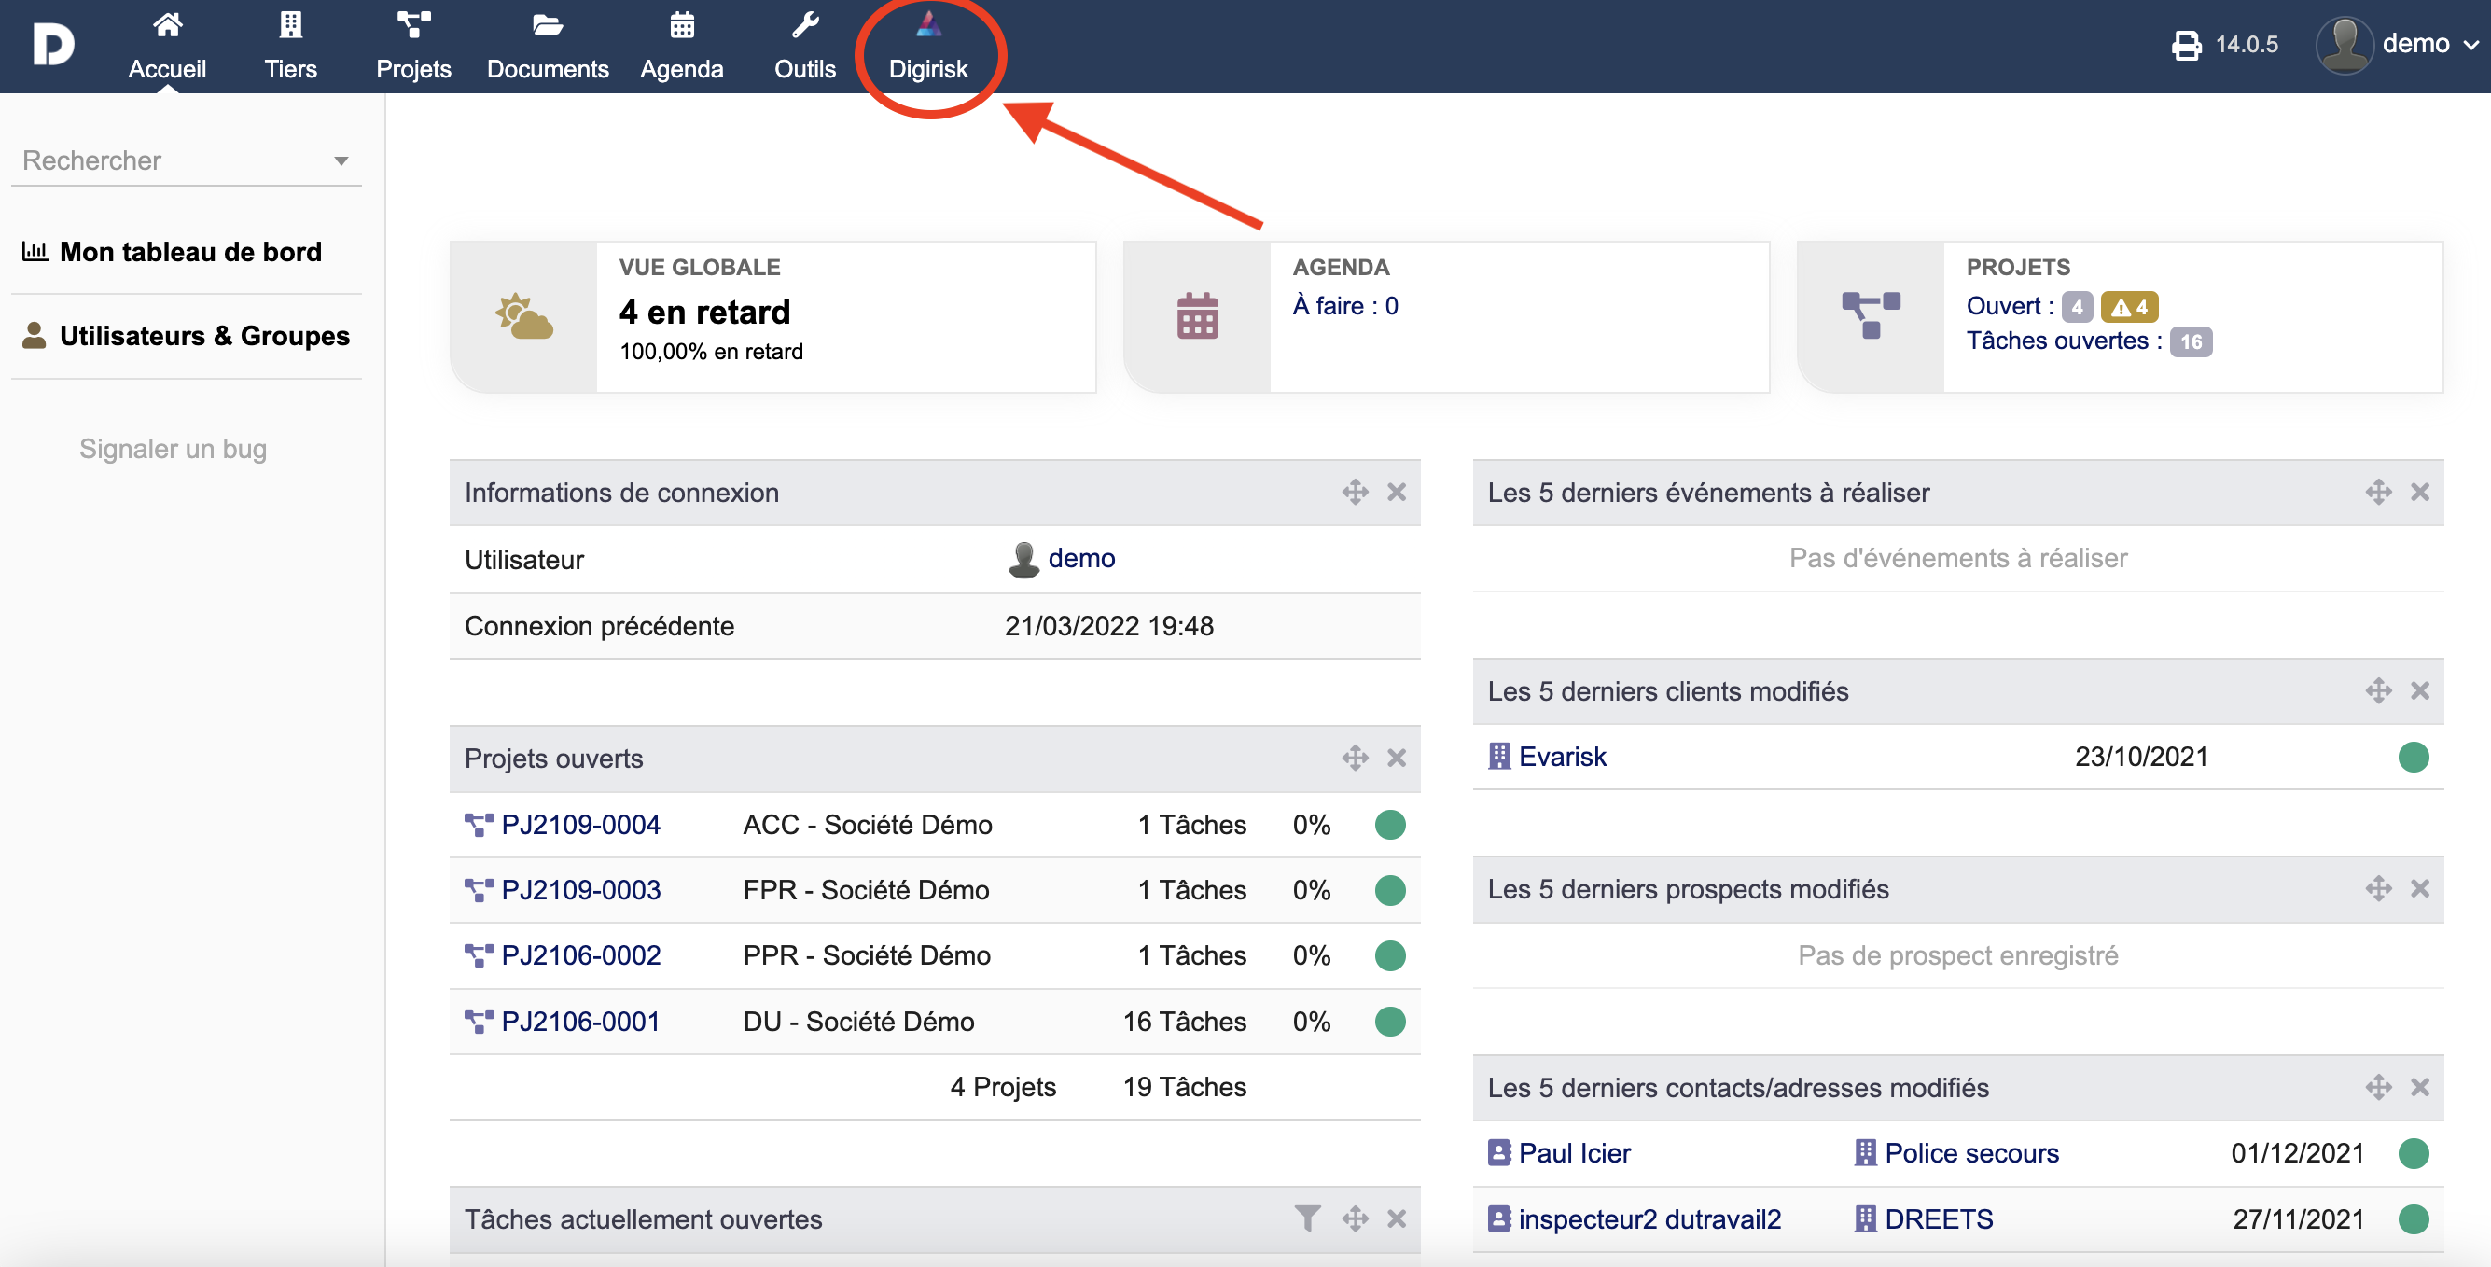2491x1267 pixels.
Task: Move the derniers prospects modifiés box
Action: (x=2378, y=889)
